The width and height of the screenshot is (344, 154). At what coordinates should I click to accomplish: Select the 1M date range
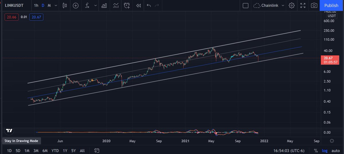(27, 151)
